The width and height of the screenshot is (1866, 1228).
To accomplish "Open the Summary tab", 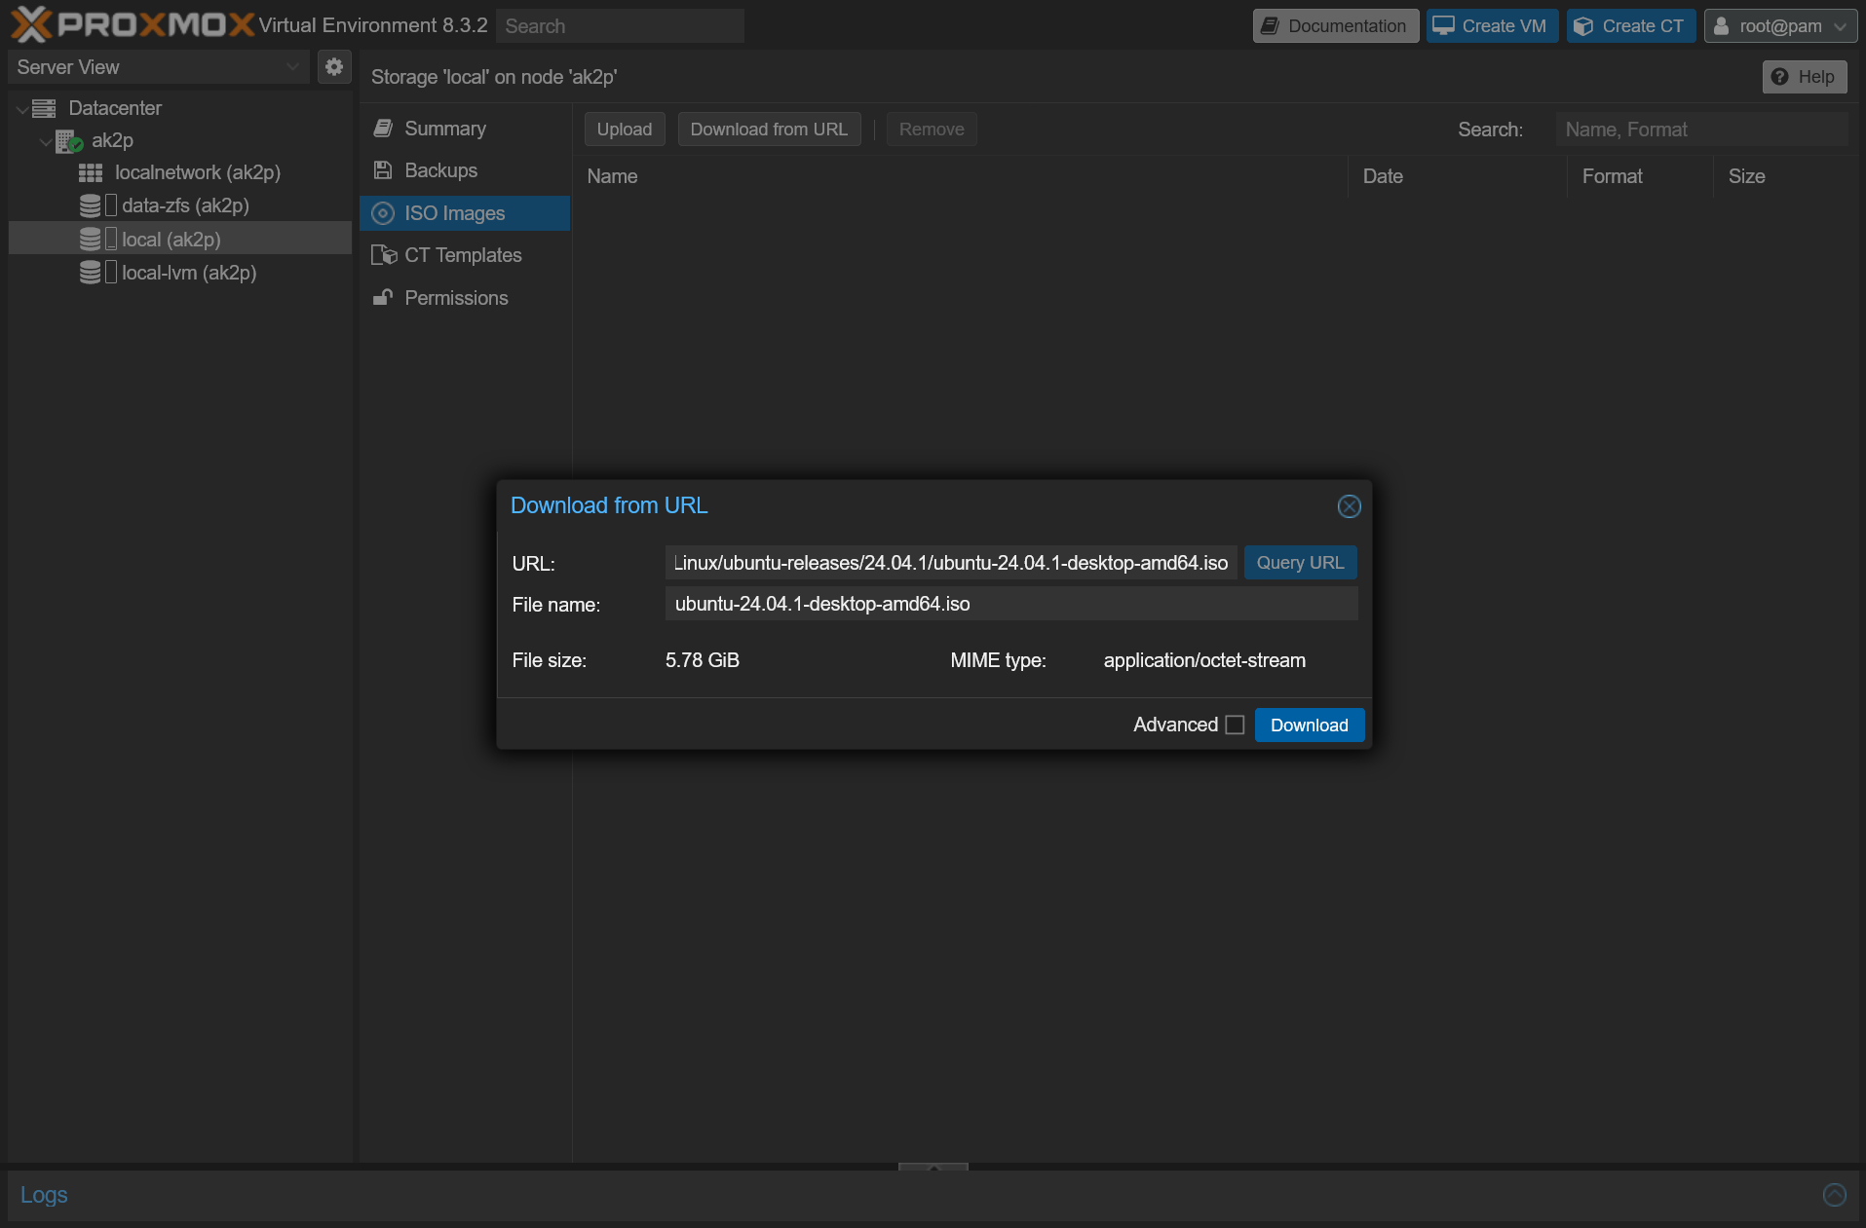I will [x=465, y=129].
